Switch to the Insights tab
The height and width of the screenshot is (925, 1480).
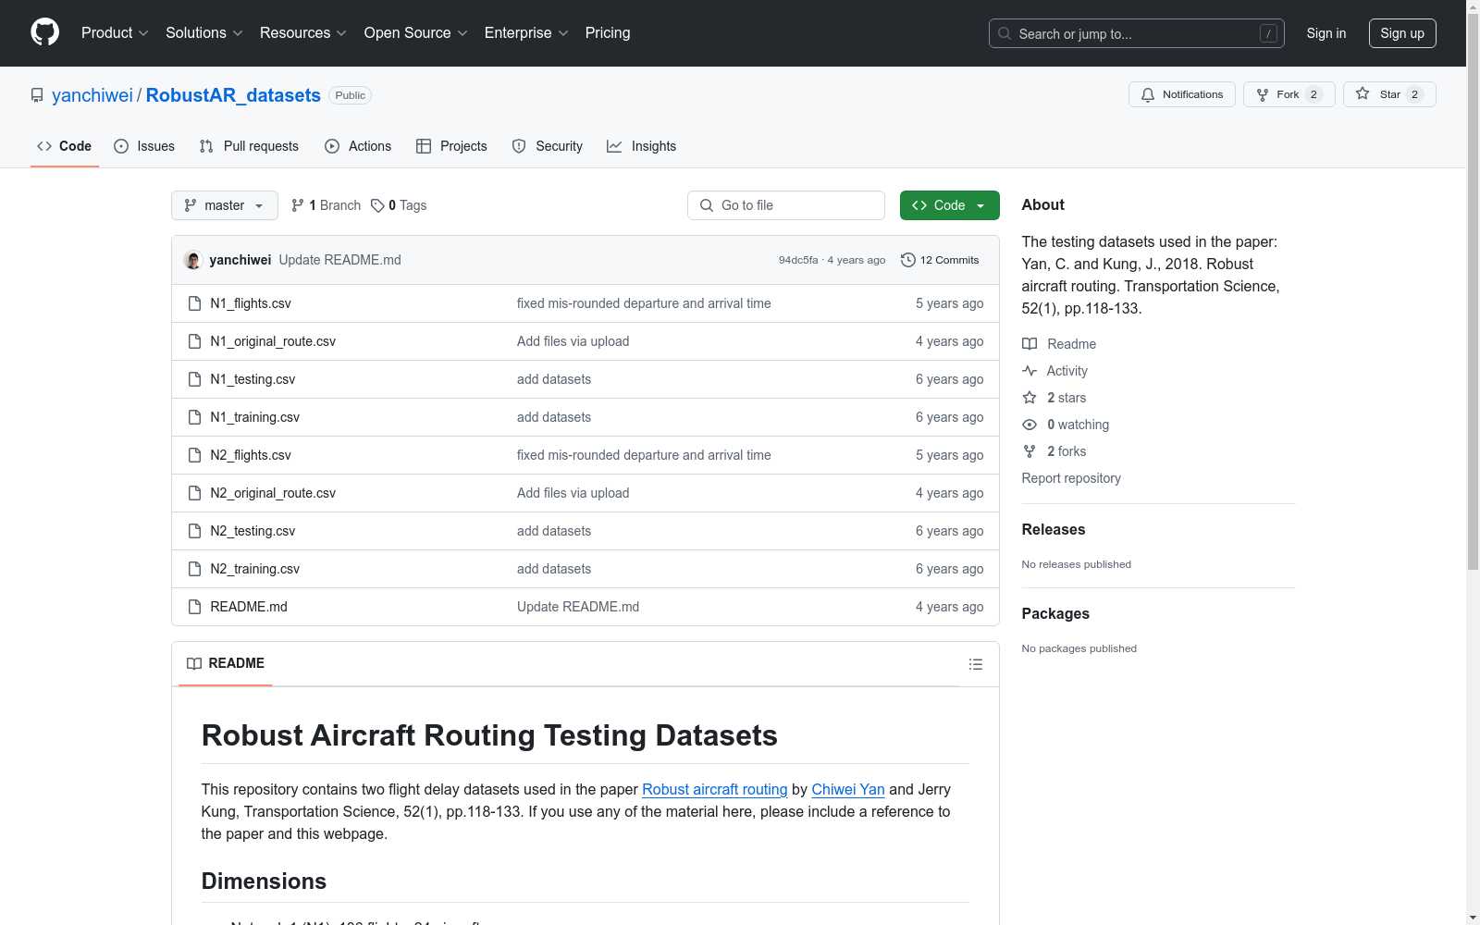coord(641,146)
